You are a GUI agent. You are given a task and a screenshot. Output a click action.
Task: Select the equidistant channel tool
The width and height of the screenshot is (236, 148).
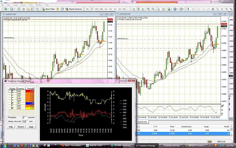[x=213, y=9]
